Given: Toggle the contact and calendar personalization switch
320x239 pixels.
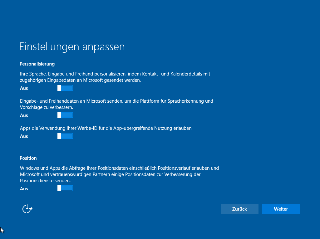Looking at the screenshot, I should tap(65, 88).
